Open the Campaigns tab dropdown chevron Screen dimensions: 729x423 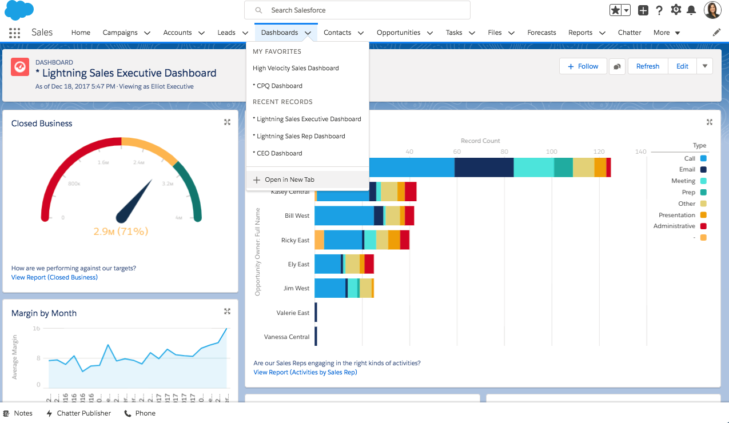click(147, 33)
